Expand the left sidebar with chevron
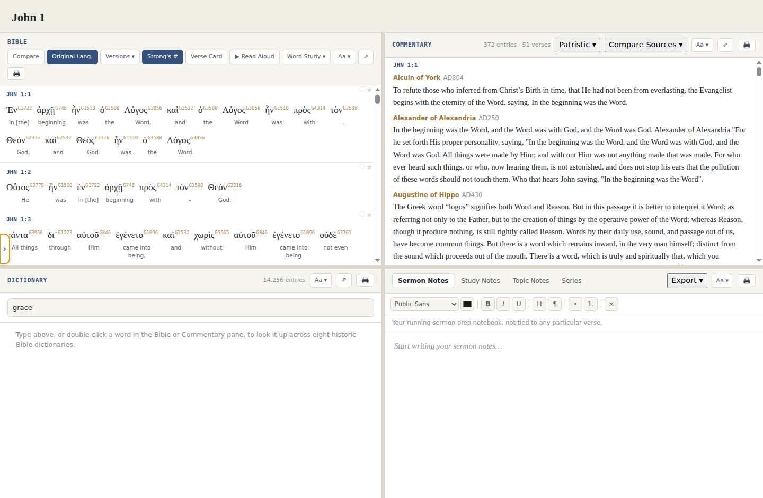The width and height of the screenshot is (763, 498). pyautogui.click(x=5, y=249)
